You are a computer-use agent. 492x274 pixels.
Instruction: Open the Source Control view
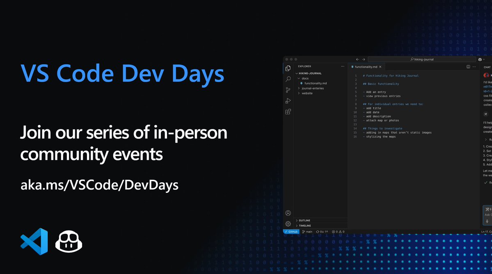click(x=288, y=90)
